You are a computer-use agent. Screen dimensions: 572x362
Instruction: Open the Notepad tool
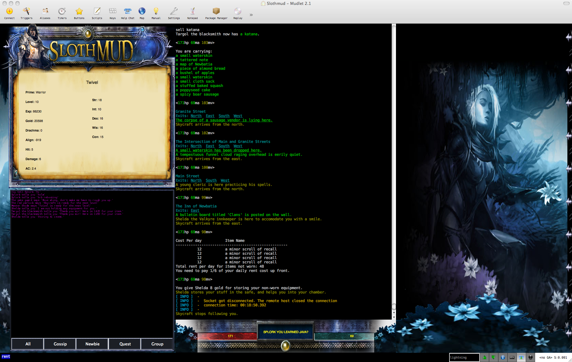tap(193, 14)
